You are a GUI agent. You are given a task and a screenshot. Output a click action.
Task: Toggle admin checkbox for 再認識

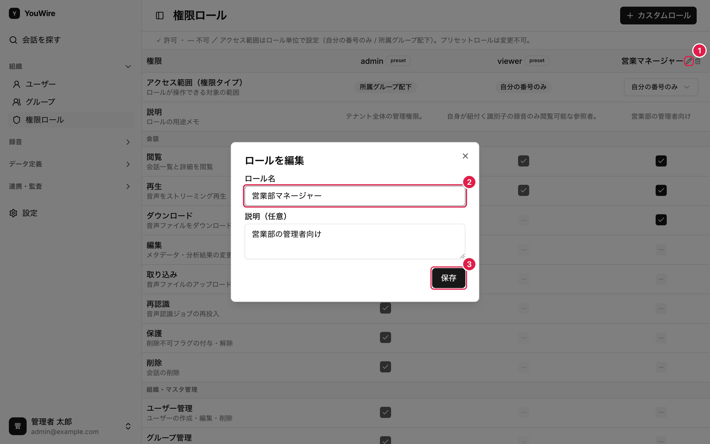coord(385,308)
